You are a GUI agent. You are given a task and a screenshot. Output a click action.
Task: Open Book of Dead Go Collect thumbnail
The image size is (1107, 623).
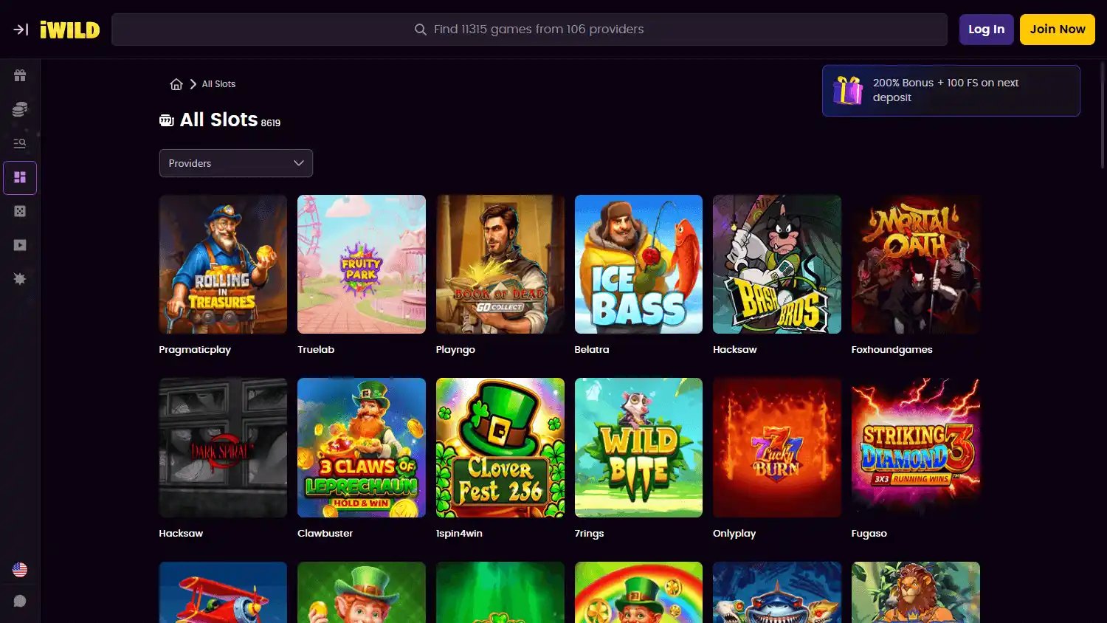tap(500, 264)
